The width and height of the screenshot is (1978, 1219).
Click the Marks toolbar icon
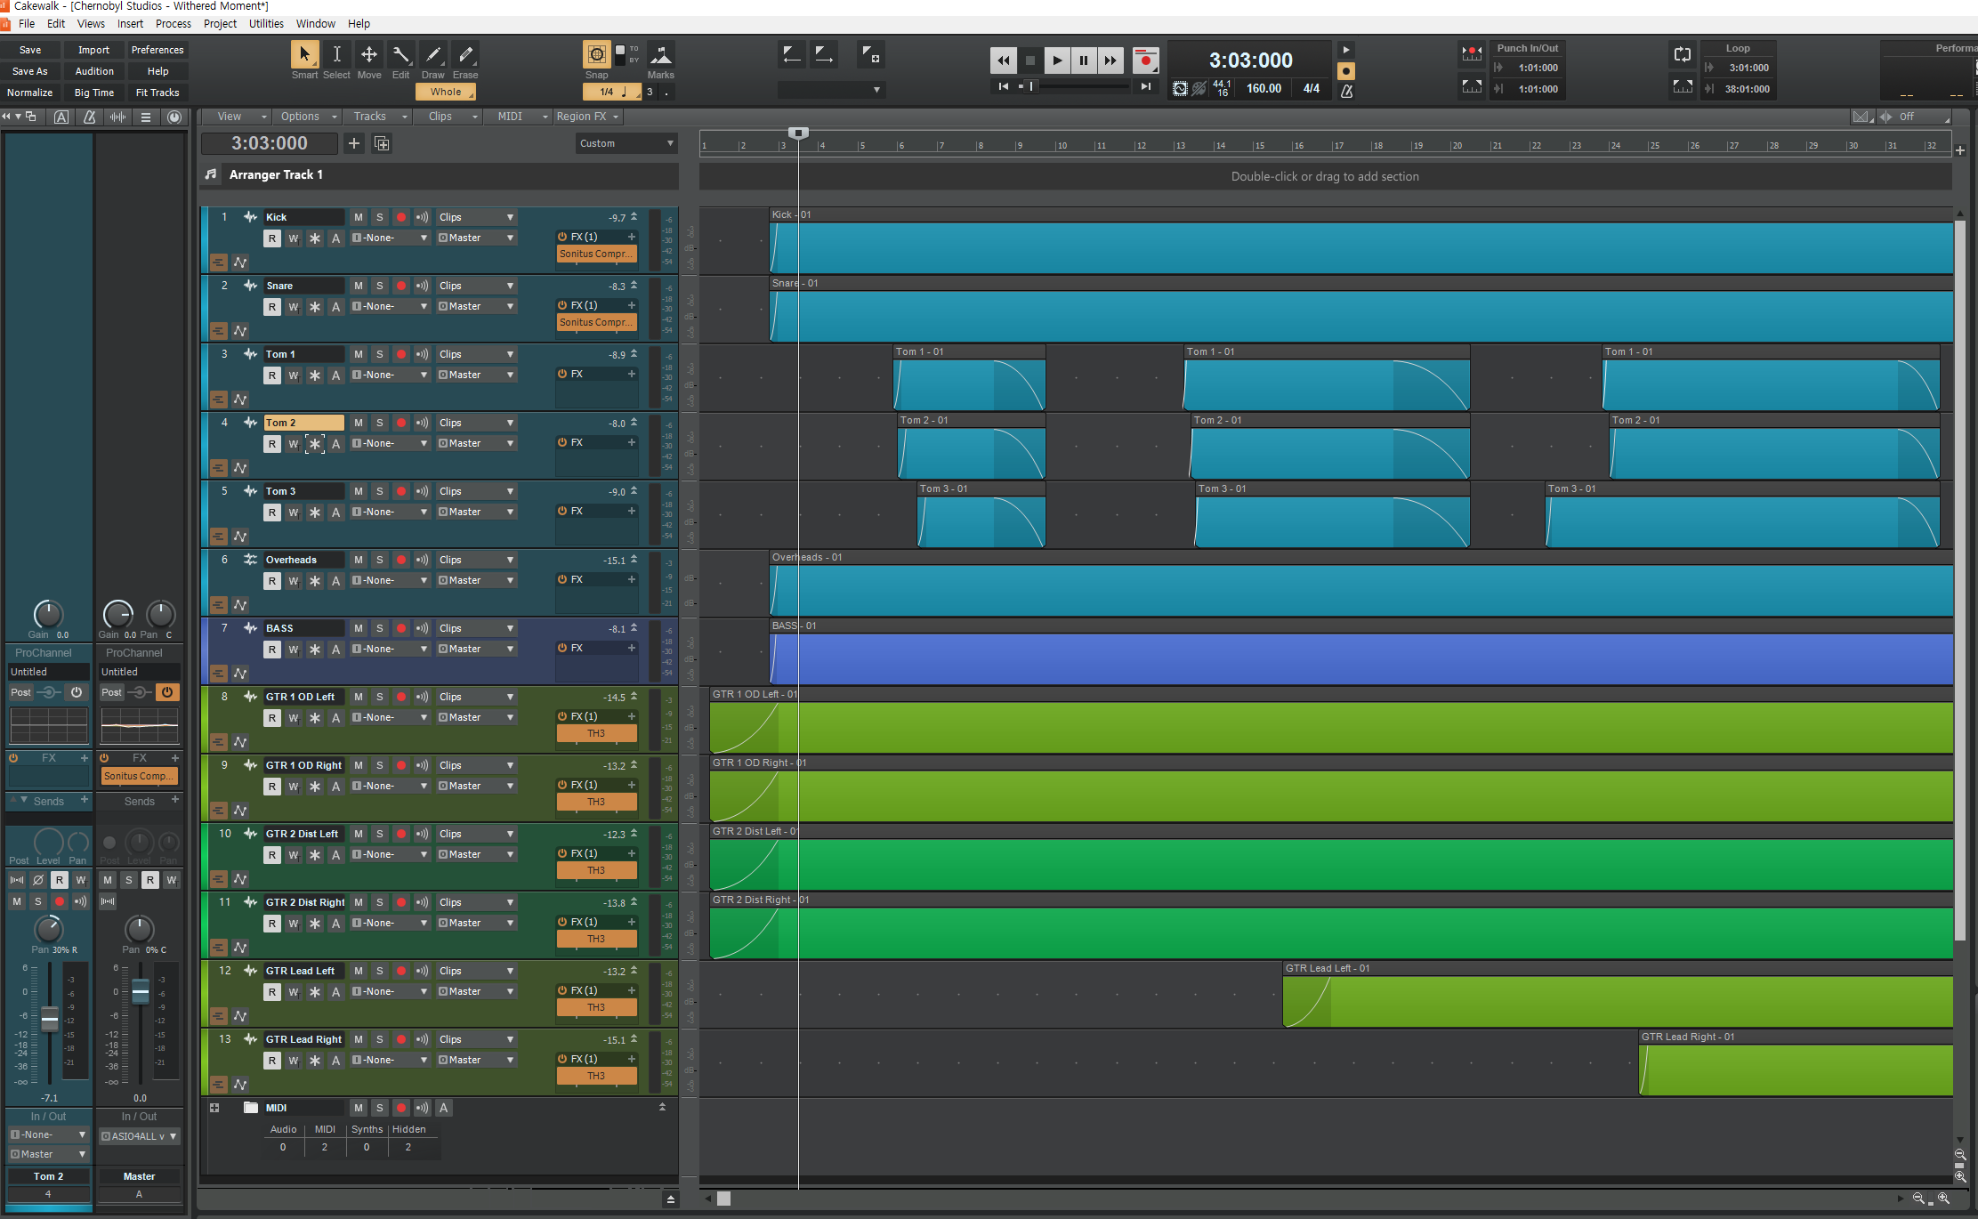[660, 55]
